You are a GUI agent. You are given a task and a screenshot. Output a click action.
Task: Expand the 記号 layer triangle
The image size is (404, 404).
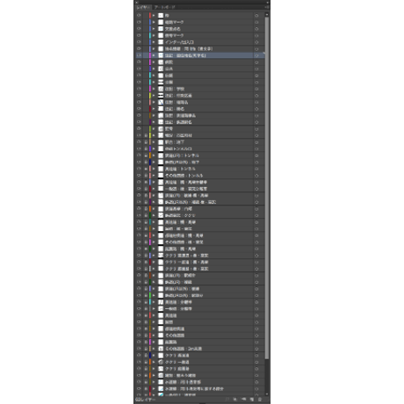pyautogui.click(x=154, y=129)
